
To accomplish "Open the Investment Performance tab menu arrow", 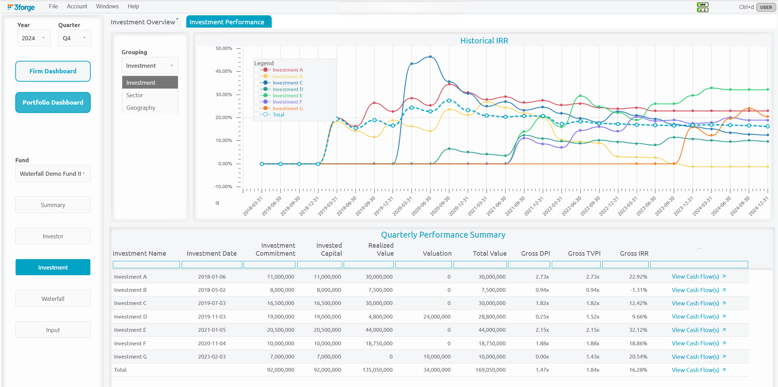I will [266, 19].
